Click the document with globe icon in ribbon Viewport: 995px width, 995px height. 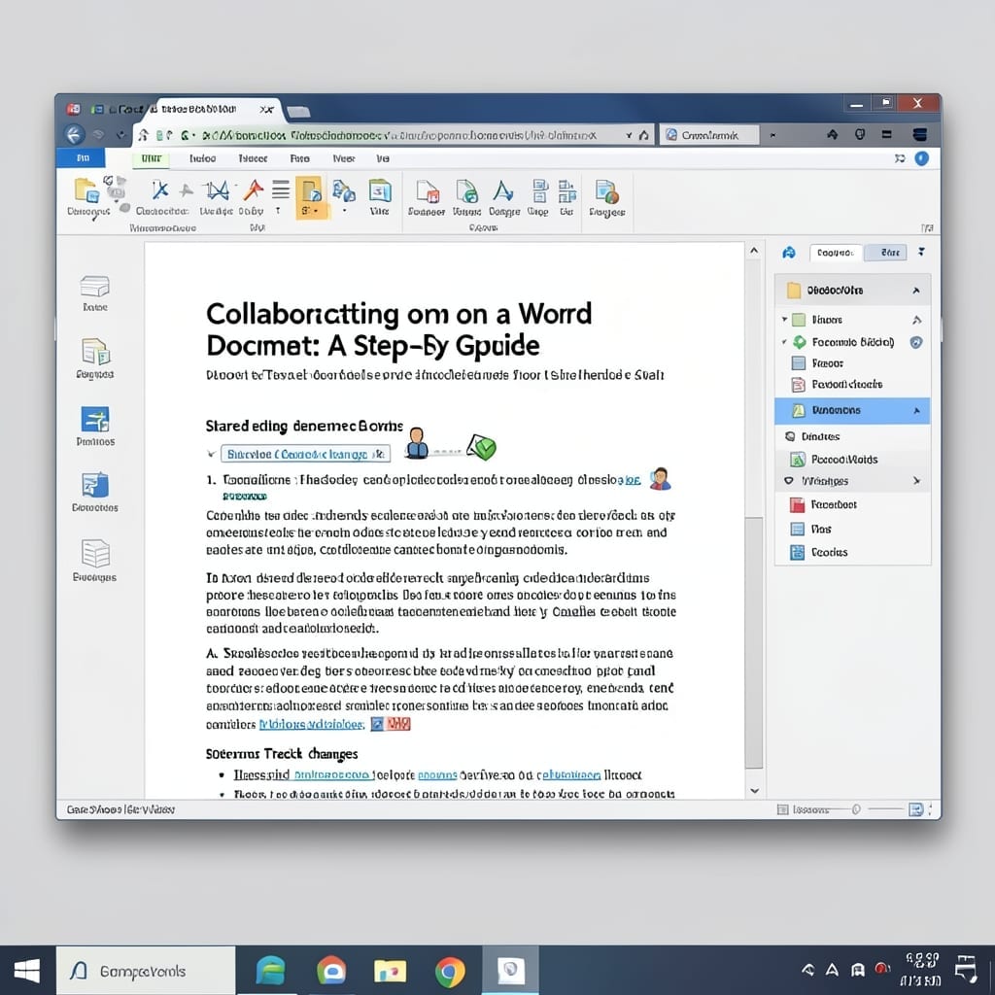coord(606,191)
